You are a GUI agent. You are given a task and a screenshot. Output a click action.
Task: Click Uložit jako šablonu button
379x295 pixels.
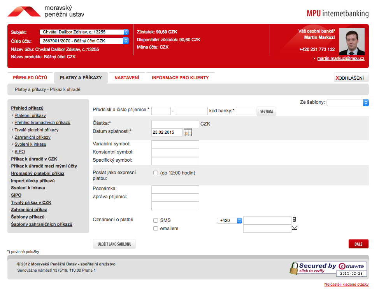(114, 244)
